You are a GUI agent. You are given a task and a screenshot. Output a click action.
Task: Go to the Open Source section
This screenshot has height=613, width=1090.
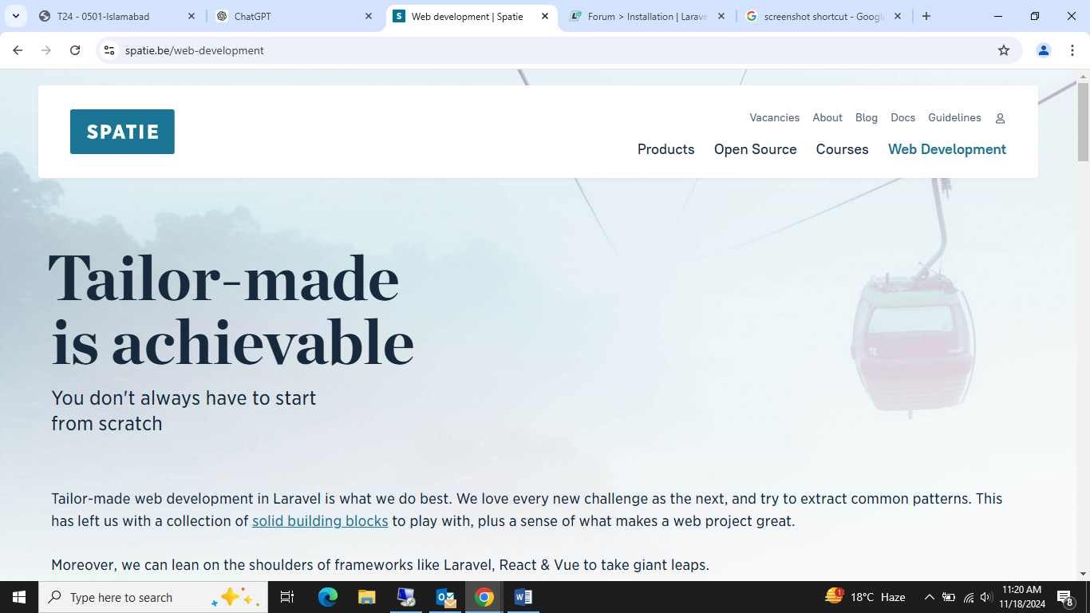(x=755, y=149)
